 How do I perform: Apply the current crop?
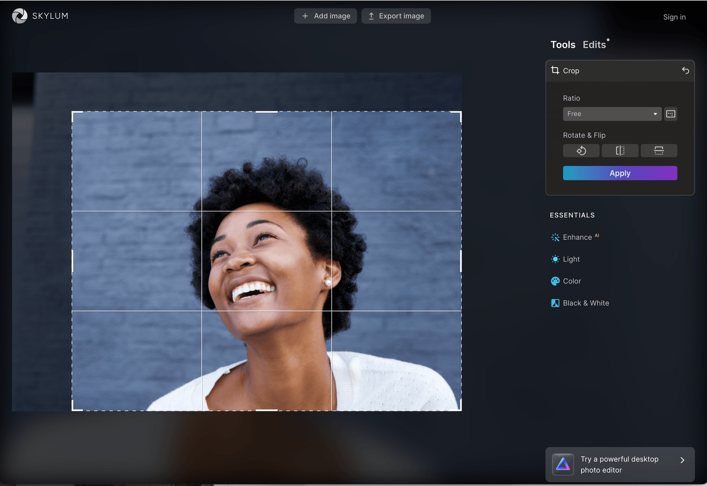coord(620,173)
